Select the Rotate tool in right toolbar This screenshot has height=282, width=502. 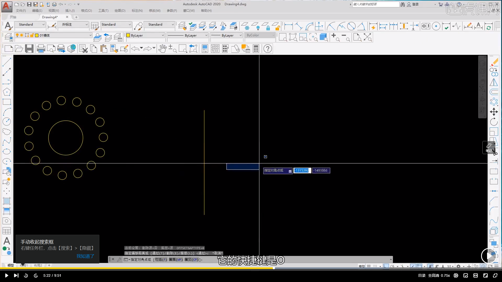(494, 122)
